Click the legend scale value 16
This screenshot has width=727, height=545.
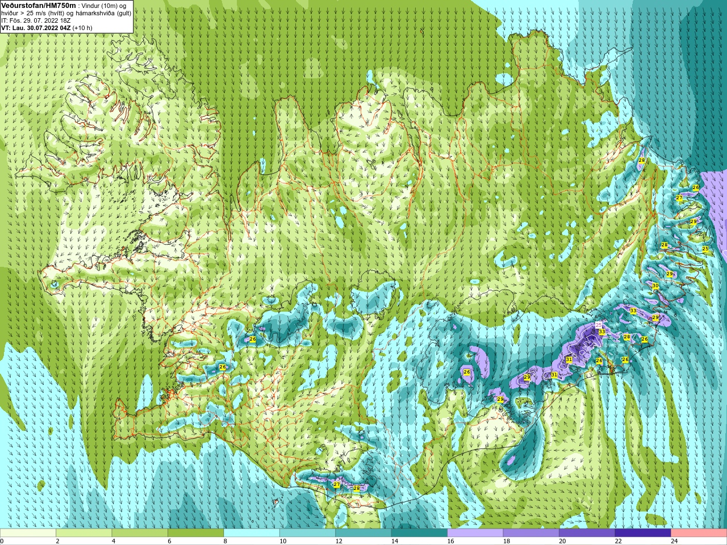coord(450,541)
